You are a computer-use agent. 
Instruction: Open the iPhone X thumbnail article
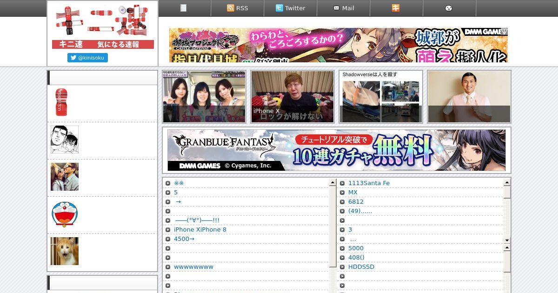tap(292, 97)
